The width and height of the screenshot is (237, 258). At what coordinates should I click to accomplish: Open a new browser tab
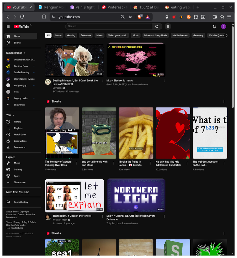198,7
